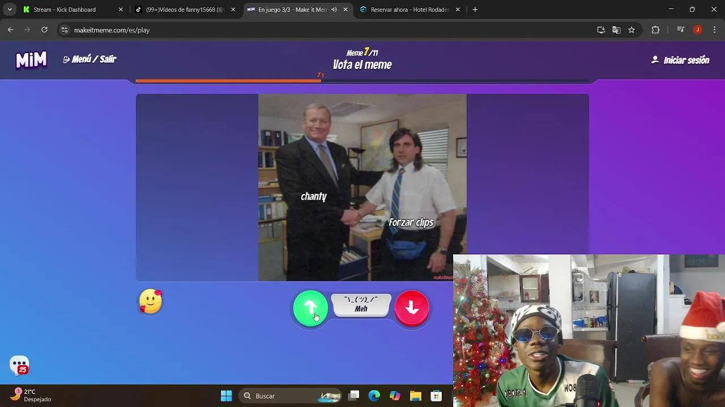This screenshot has width=725, height=407.
Task: Open File Explorer from taskbar
Action: 415,396
